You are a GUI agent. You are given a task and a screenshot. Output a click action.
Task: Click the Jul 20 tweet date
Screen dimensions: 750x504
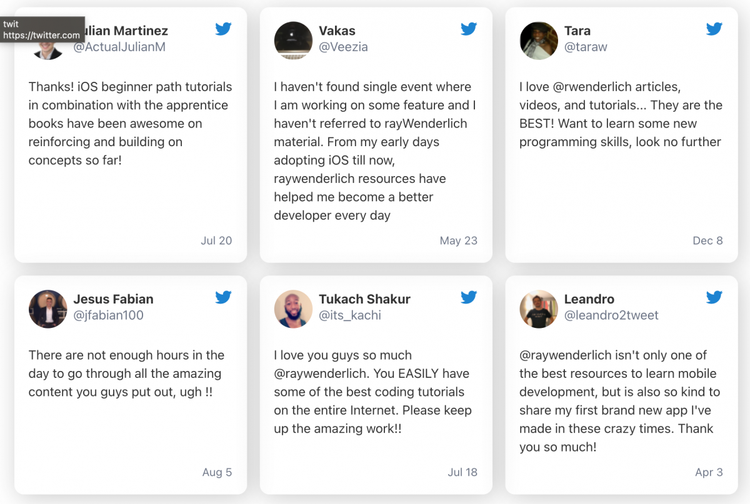click(x=216, y=240)
